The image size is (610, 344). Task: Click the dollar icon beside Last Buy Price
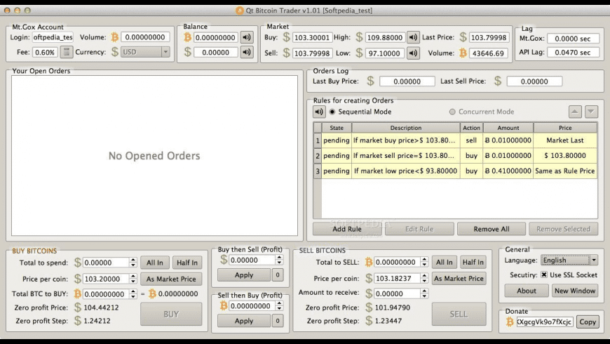click(x=370, y=81)
